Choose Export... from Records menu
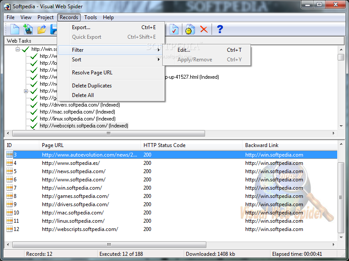This screenshot has width=349, height=261. point(111,27)
